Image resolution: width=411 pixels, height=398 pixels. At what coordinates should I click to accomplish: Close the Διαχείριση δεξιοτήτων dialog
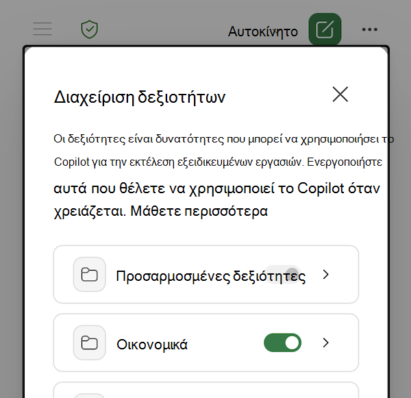pos(340,95)
